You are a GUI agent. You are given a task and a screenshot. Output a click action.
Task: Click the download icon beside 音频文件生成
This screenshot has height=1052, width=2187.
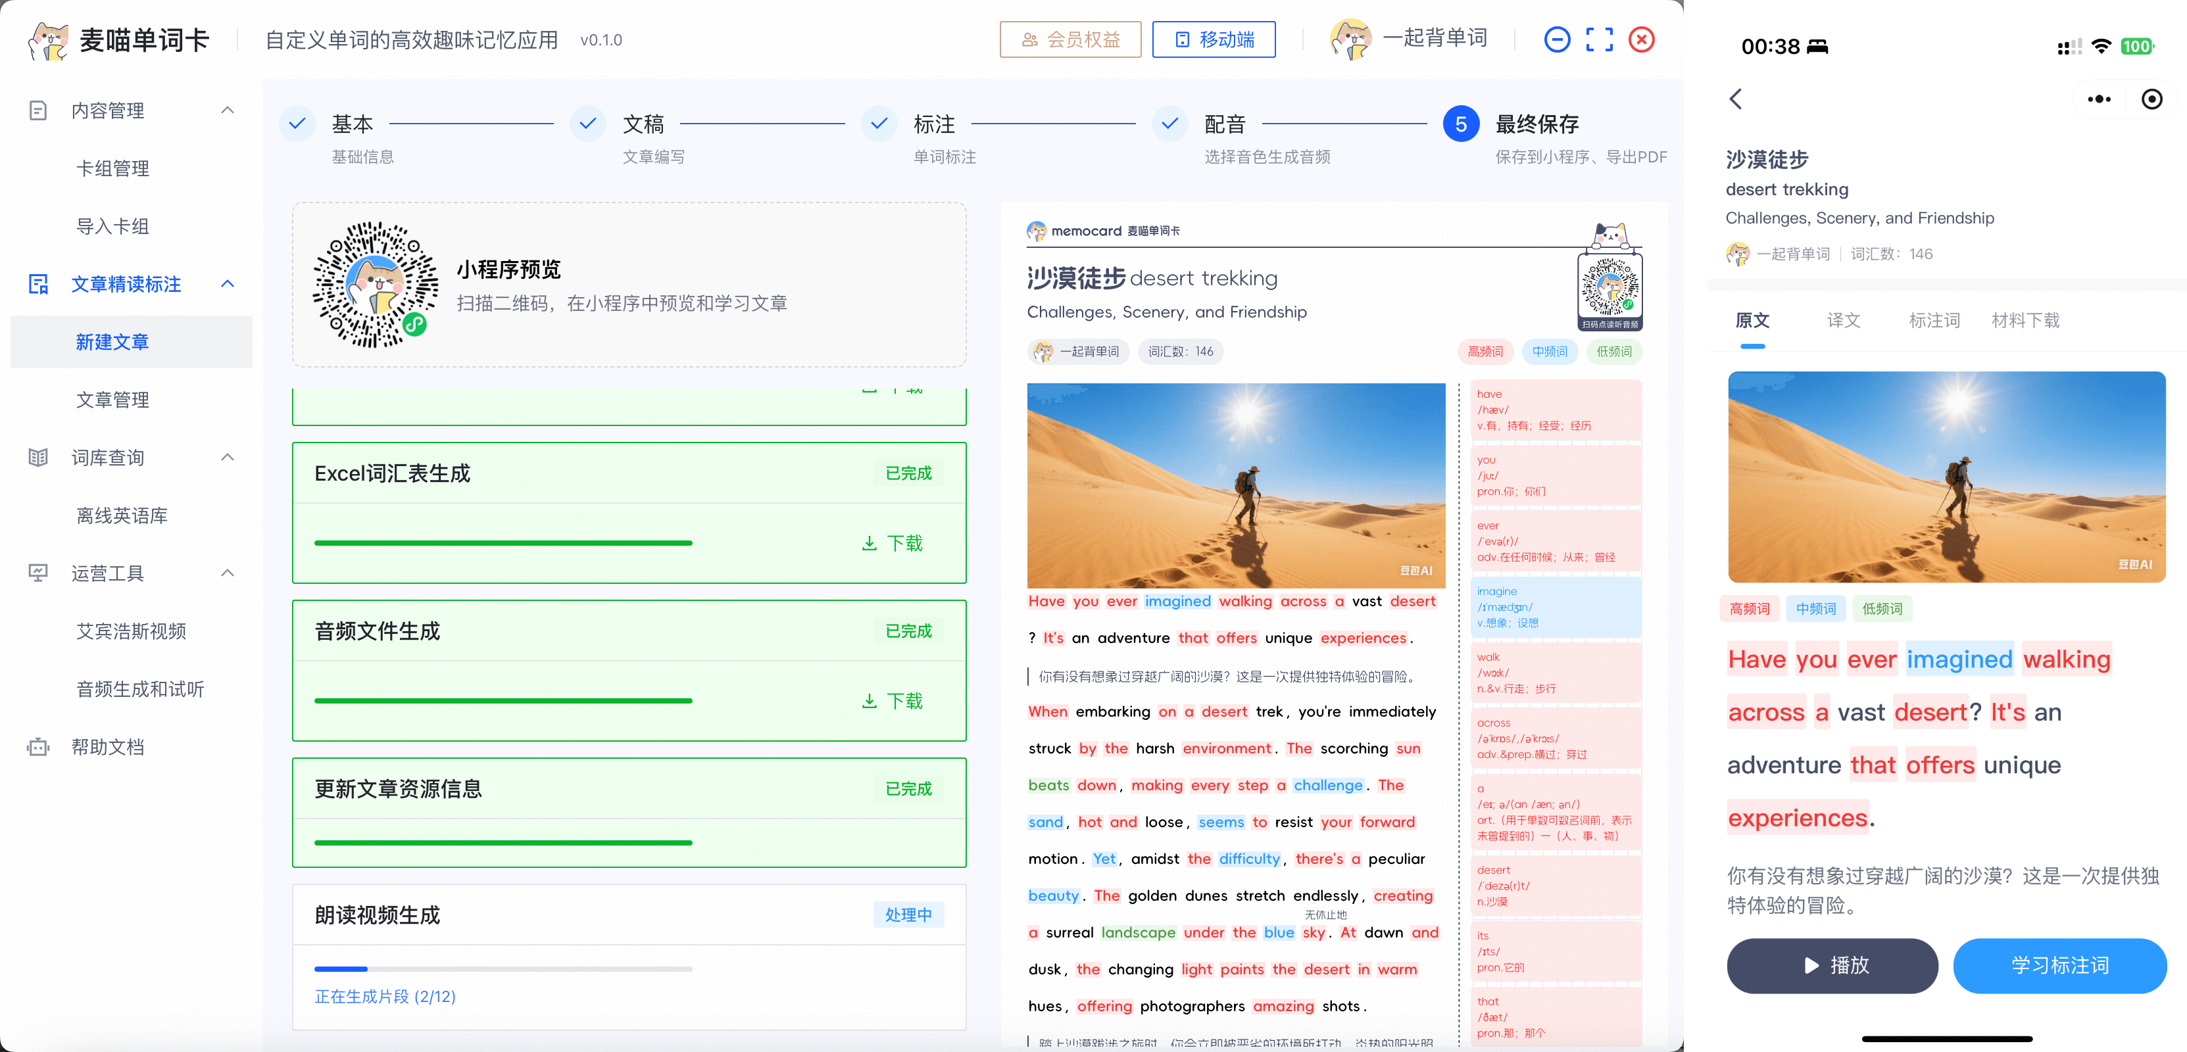[x=868, y=701]
